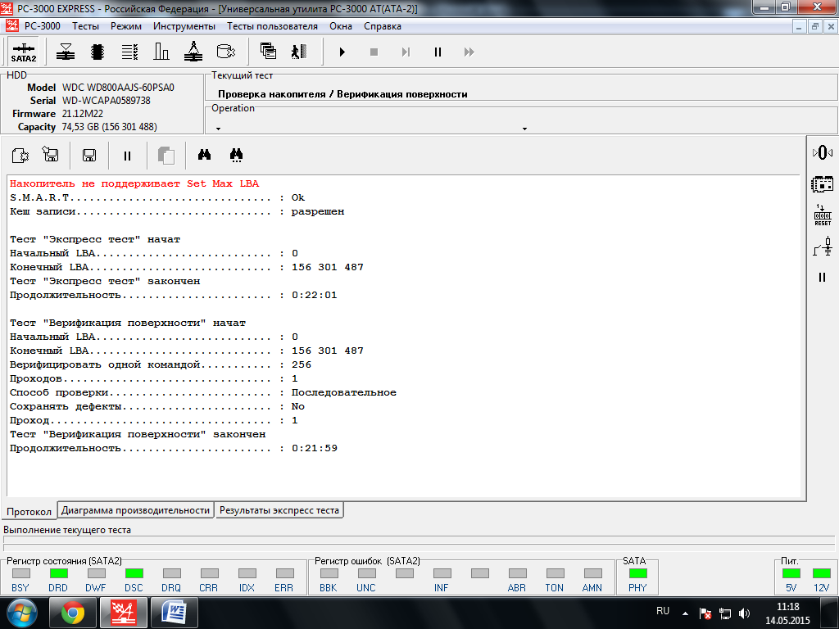Find next with dotted binoculars icon
Image resolution: width=839 pixels, height=629 pixels.
236,155
